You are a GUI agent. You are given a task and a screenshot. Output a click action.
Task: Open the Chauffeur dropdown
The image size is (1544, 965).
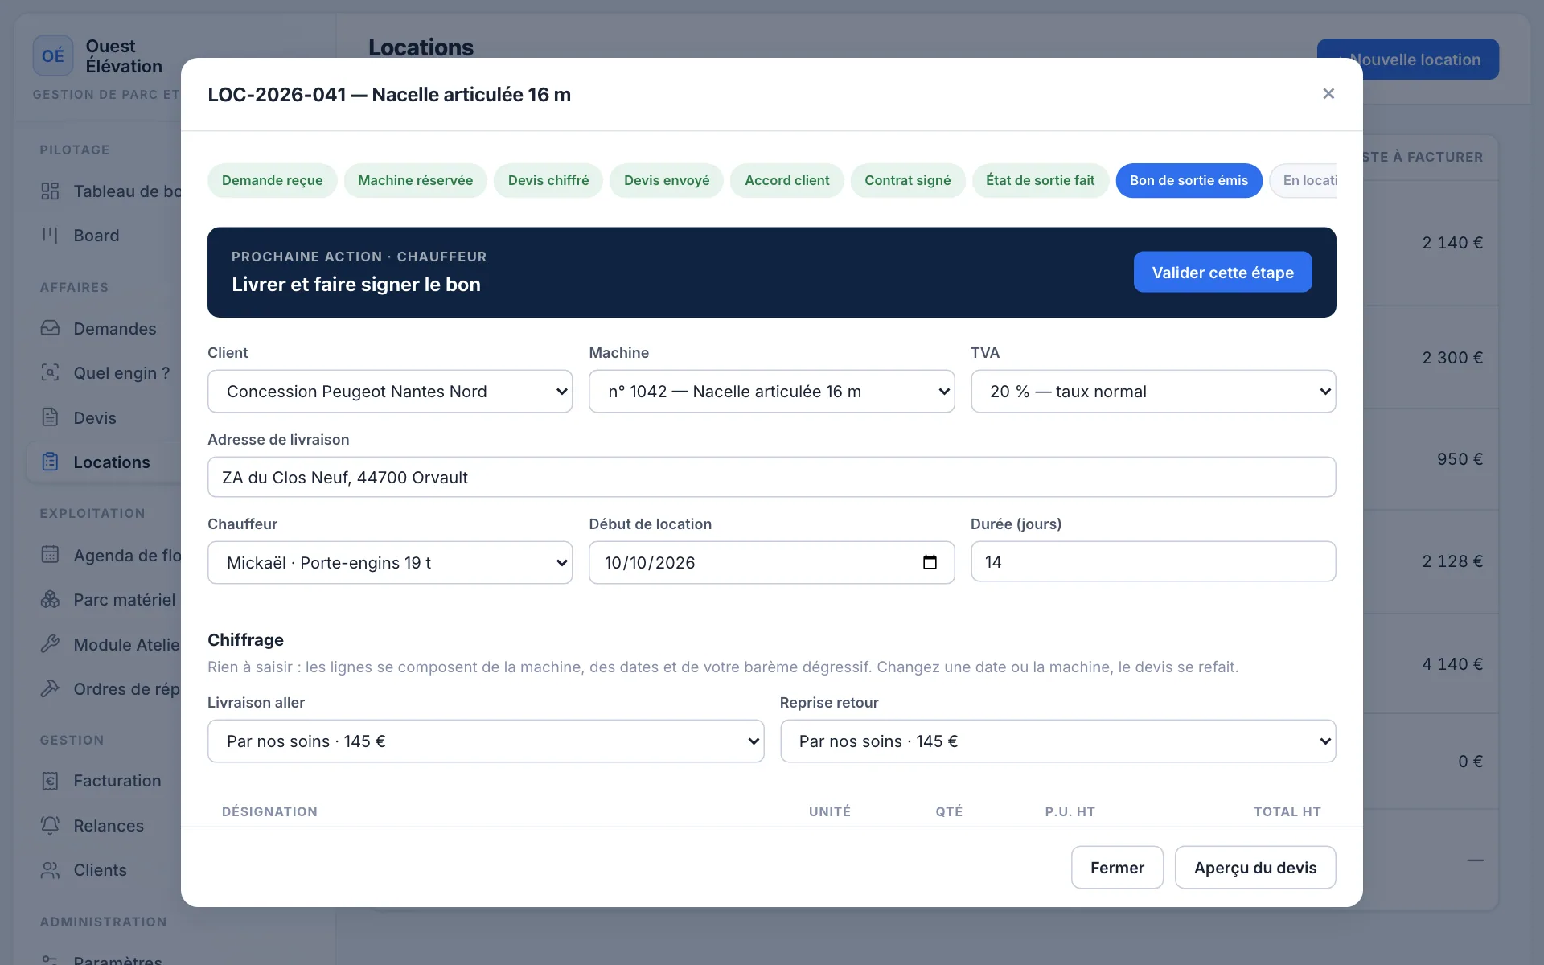[390, 563]
